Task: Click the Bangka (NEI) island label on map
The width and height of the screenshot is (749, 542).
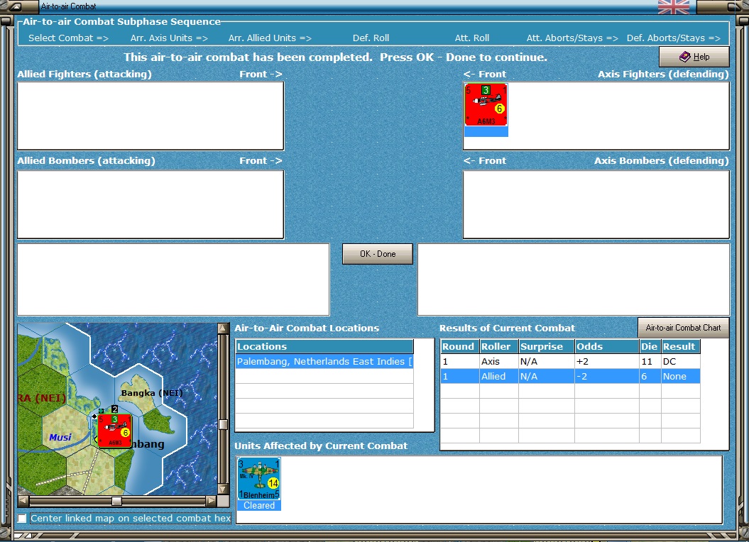Action: pos(152,393)
